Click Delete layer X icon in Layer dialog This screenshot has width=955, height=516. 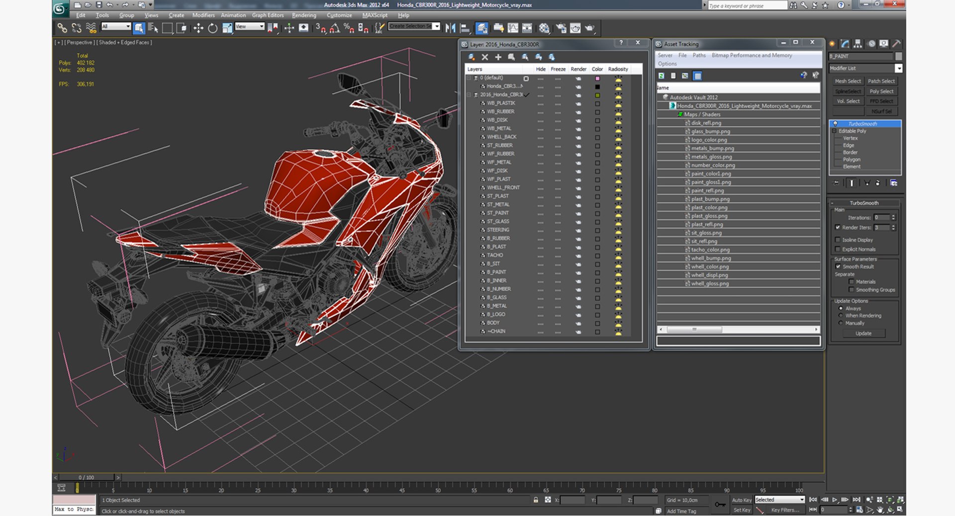(485, 57)
